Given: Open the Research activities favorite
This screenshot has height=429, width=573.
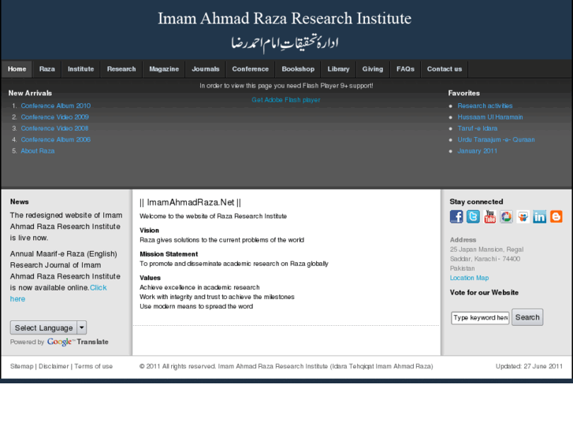Looking at the screenshot, I should (485, 105).
